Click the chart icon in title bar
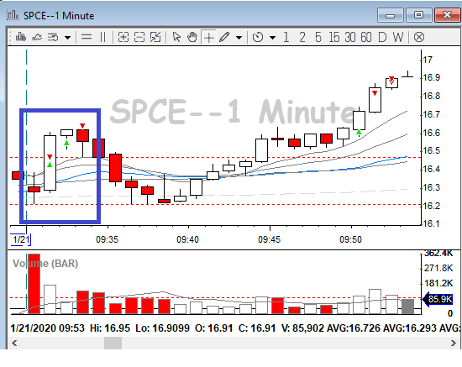The width and height of the screenshot is (462, 367). 13,15
